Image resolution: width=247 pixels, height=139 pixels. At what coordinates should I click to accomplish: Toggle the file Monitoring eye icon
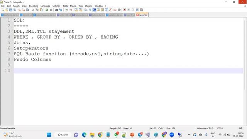tap(119, 10)
